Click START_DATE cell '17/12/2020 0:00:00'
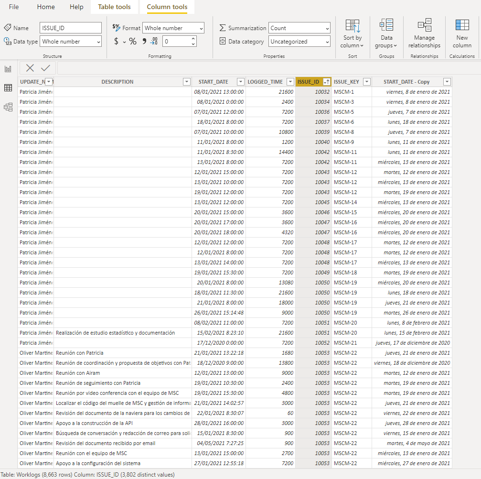Screen dimensions: 481x479 point(219,343)
